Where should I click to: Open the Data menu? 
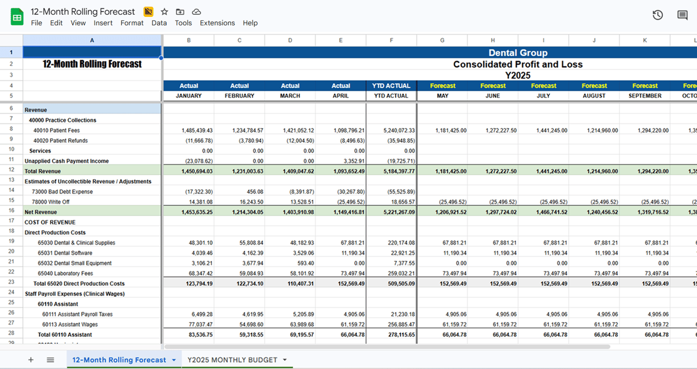tap(159, 23)
